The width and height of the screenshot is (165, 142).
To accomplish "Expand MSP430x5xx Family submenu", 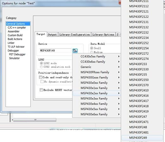I will [97, 109].
